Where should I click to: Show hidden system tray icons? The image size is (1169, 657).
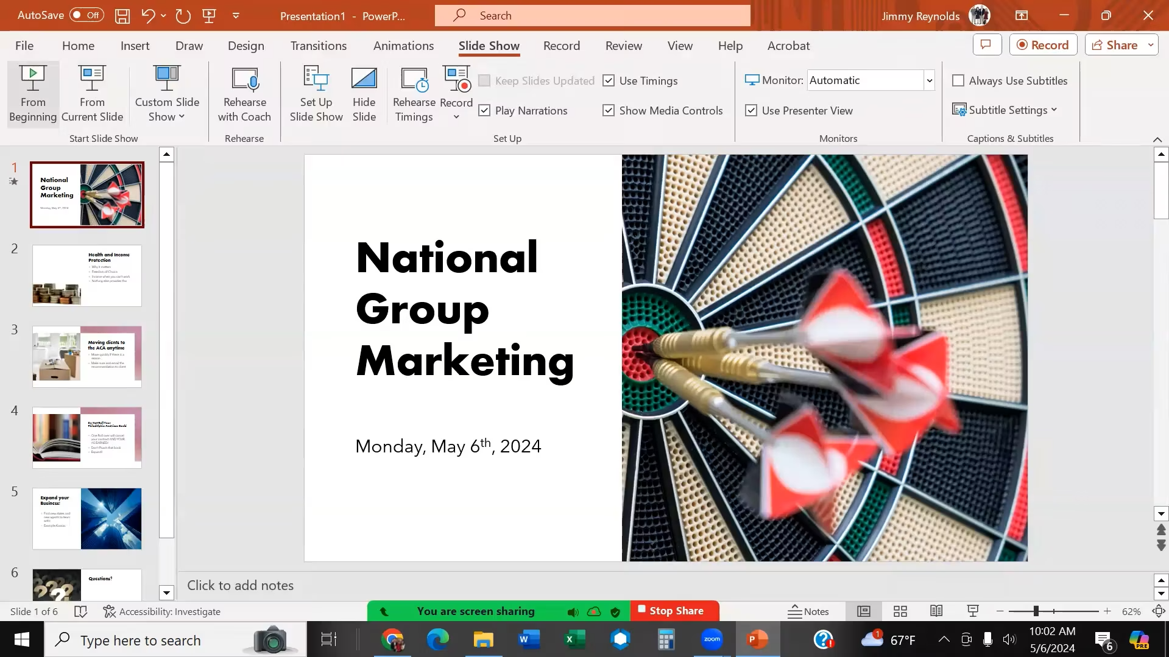tap(944, 639)
